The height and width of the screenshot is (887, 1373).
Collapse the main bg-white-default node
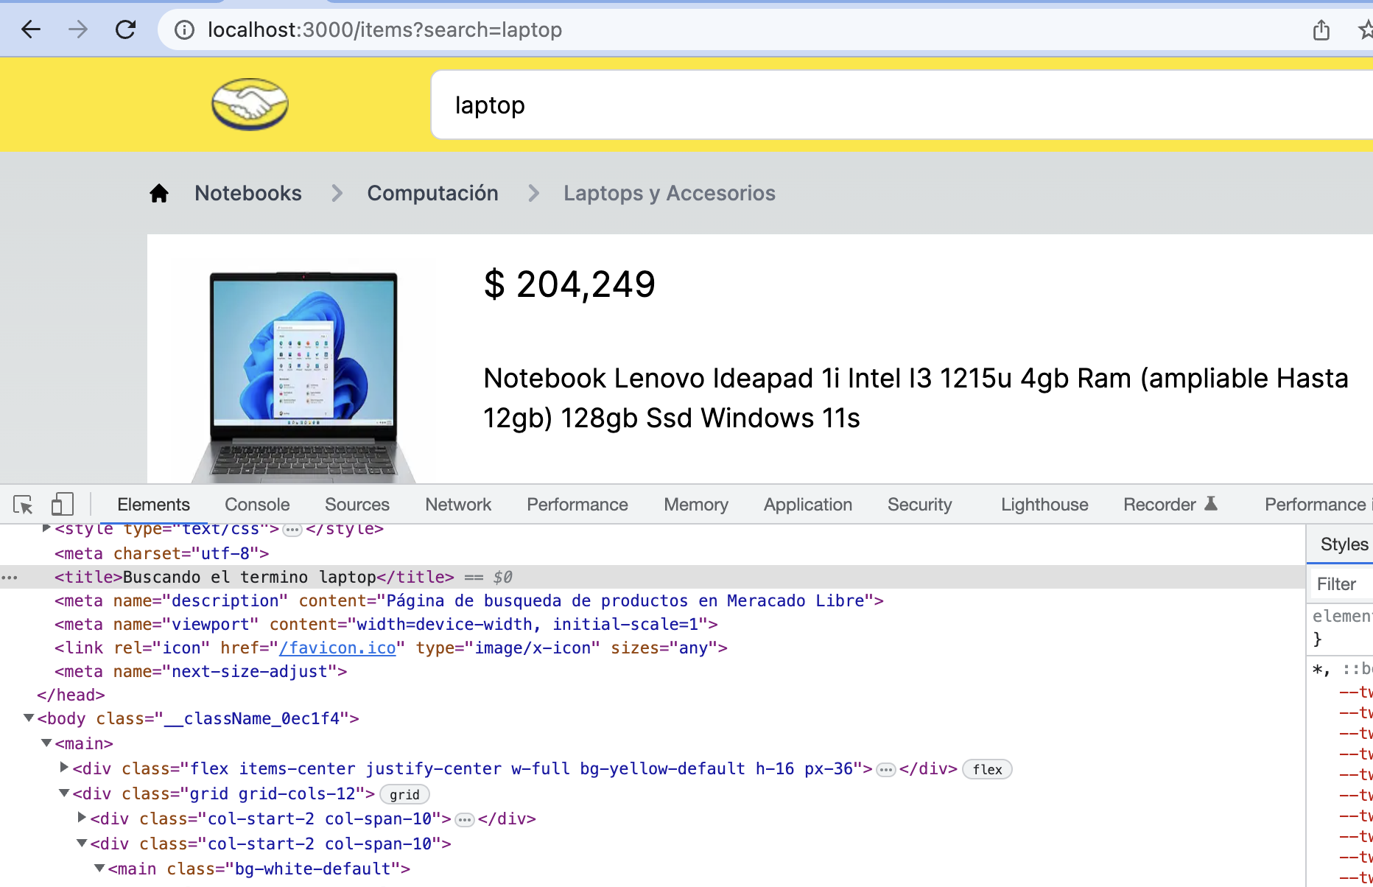[99, 869]
